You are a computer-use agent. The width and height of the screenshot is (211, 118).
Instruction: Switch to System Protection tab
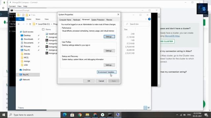point(98,20)
